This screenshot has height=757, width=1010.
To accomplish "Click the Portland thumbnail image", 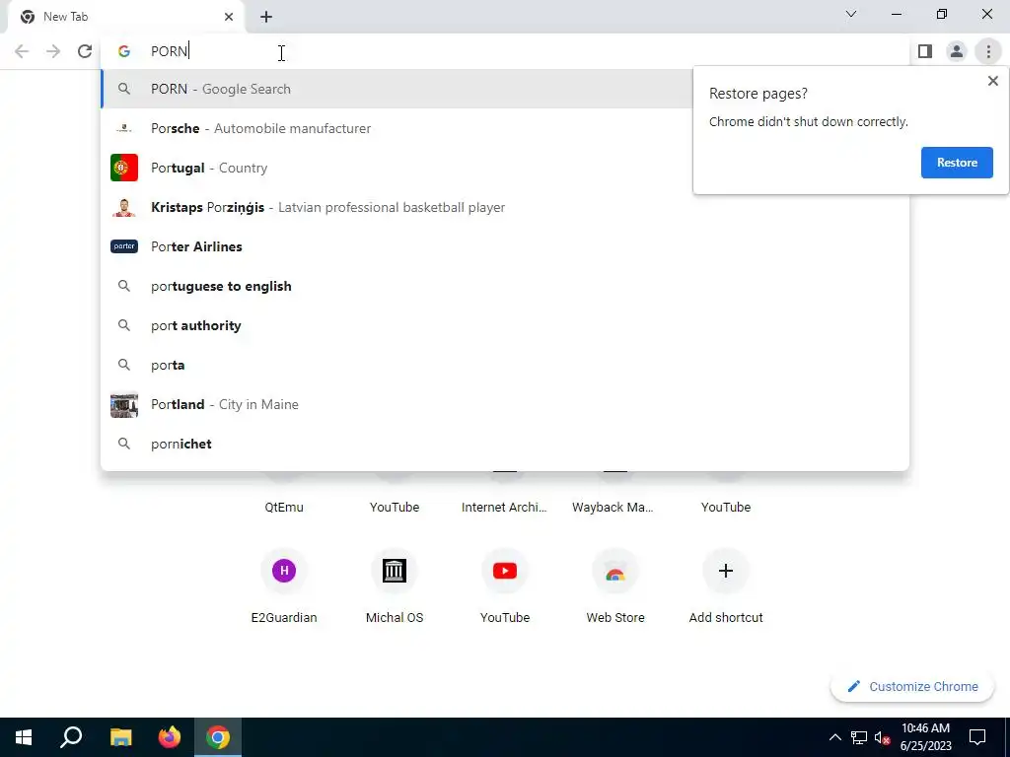I will pyautogui.click(x=124, y=405).
